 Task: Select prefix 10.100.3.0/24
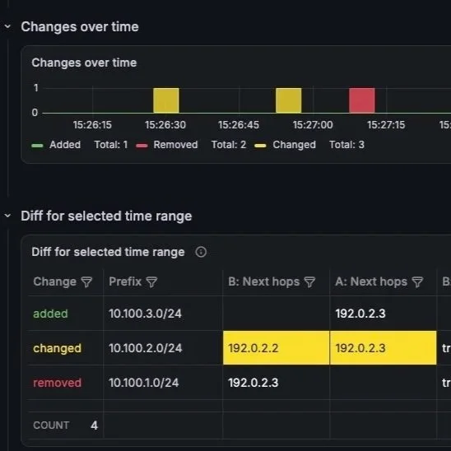coord(145,314)
